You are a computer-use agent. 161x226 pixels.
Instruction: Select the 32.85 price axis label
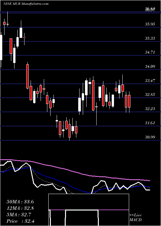150,95
